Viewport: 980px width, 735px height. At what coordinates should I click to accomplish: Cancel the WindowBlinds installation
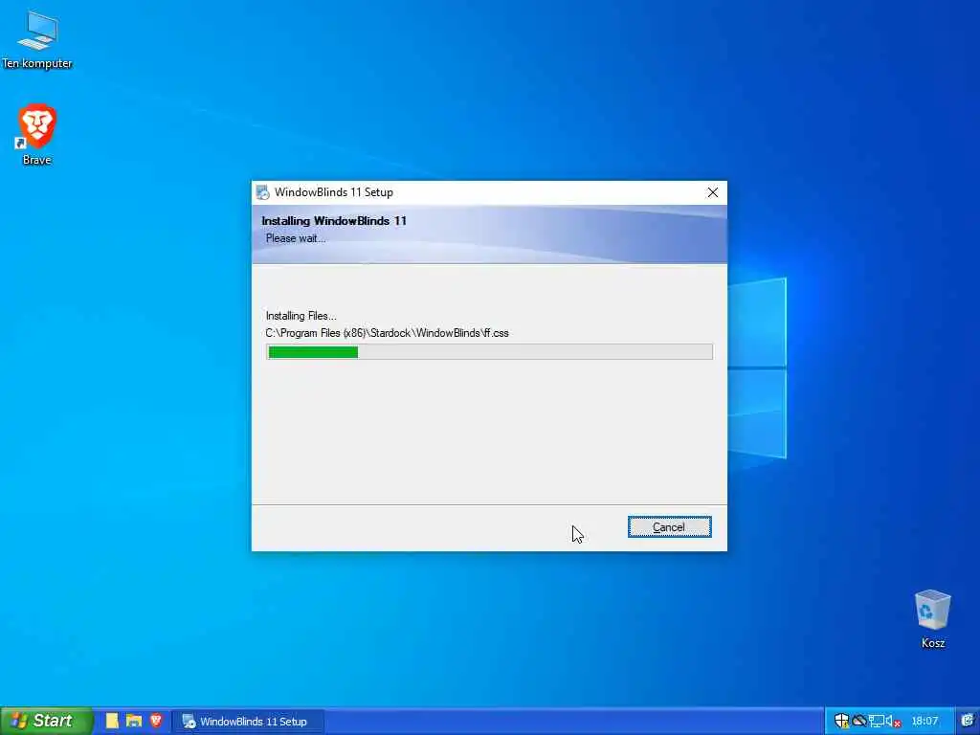(x=669, y=527)
